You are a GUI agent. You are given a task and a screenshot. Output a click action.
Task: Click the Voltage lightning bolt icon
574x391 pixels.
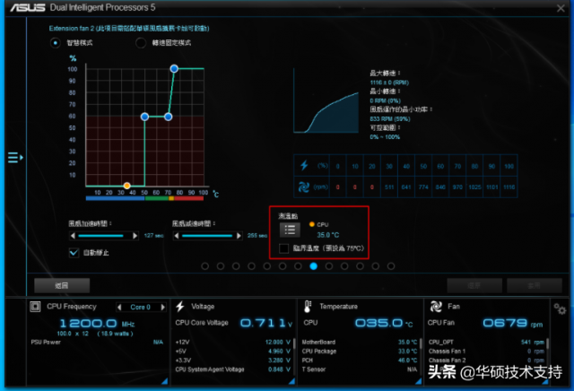(180, 307)
